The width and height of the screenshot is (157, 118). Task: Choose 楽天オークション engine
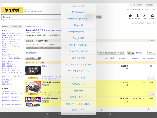coord(78,97)
